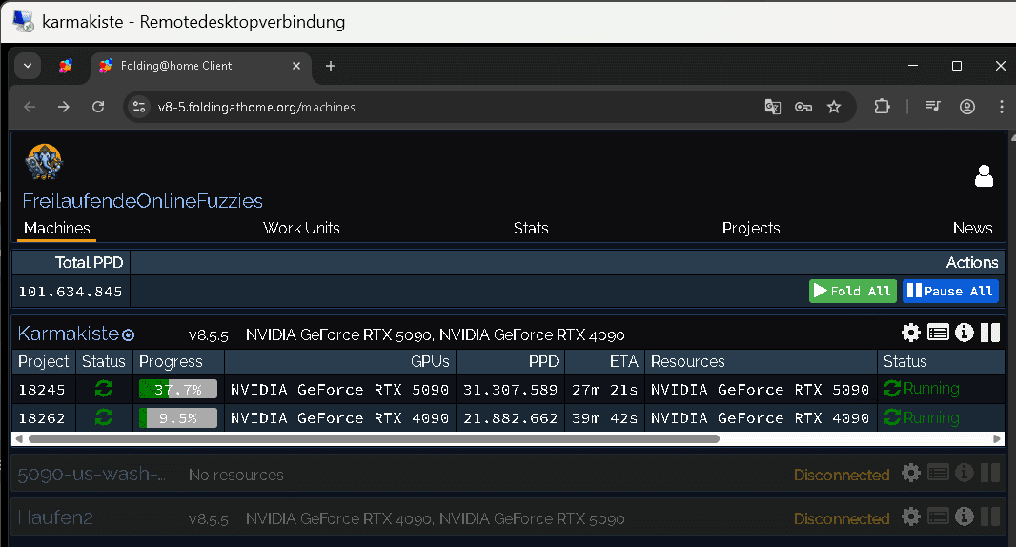
Task: Open Karmakiste log viewer icon
Action: (938, 333)
